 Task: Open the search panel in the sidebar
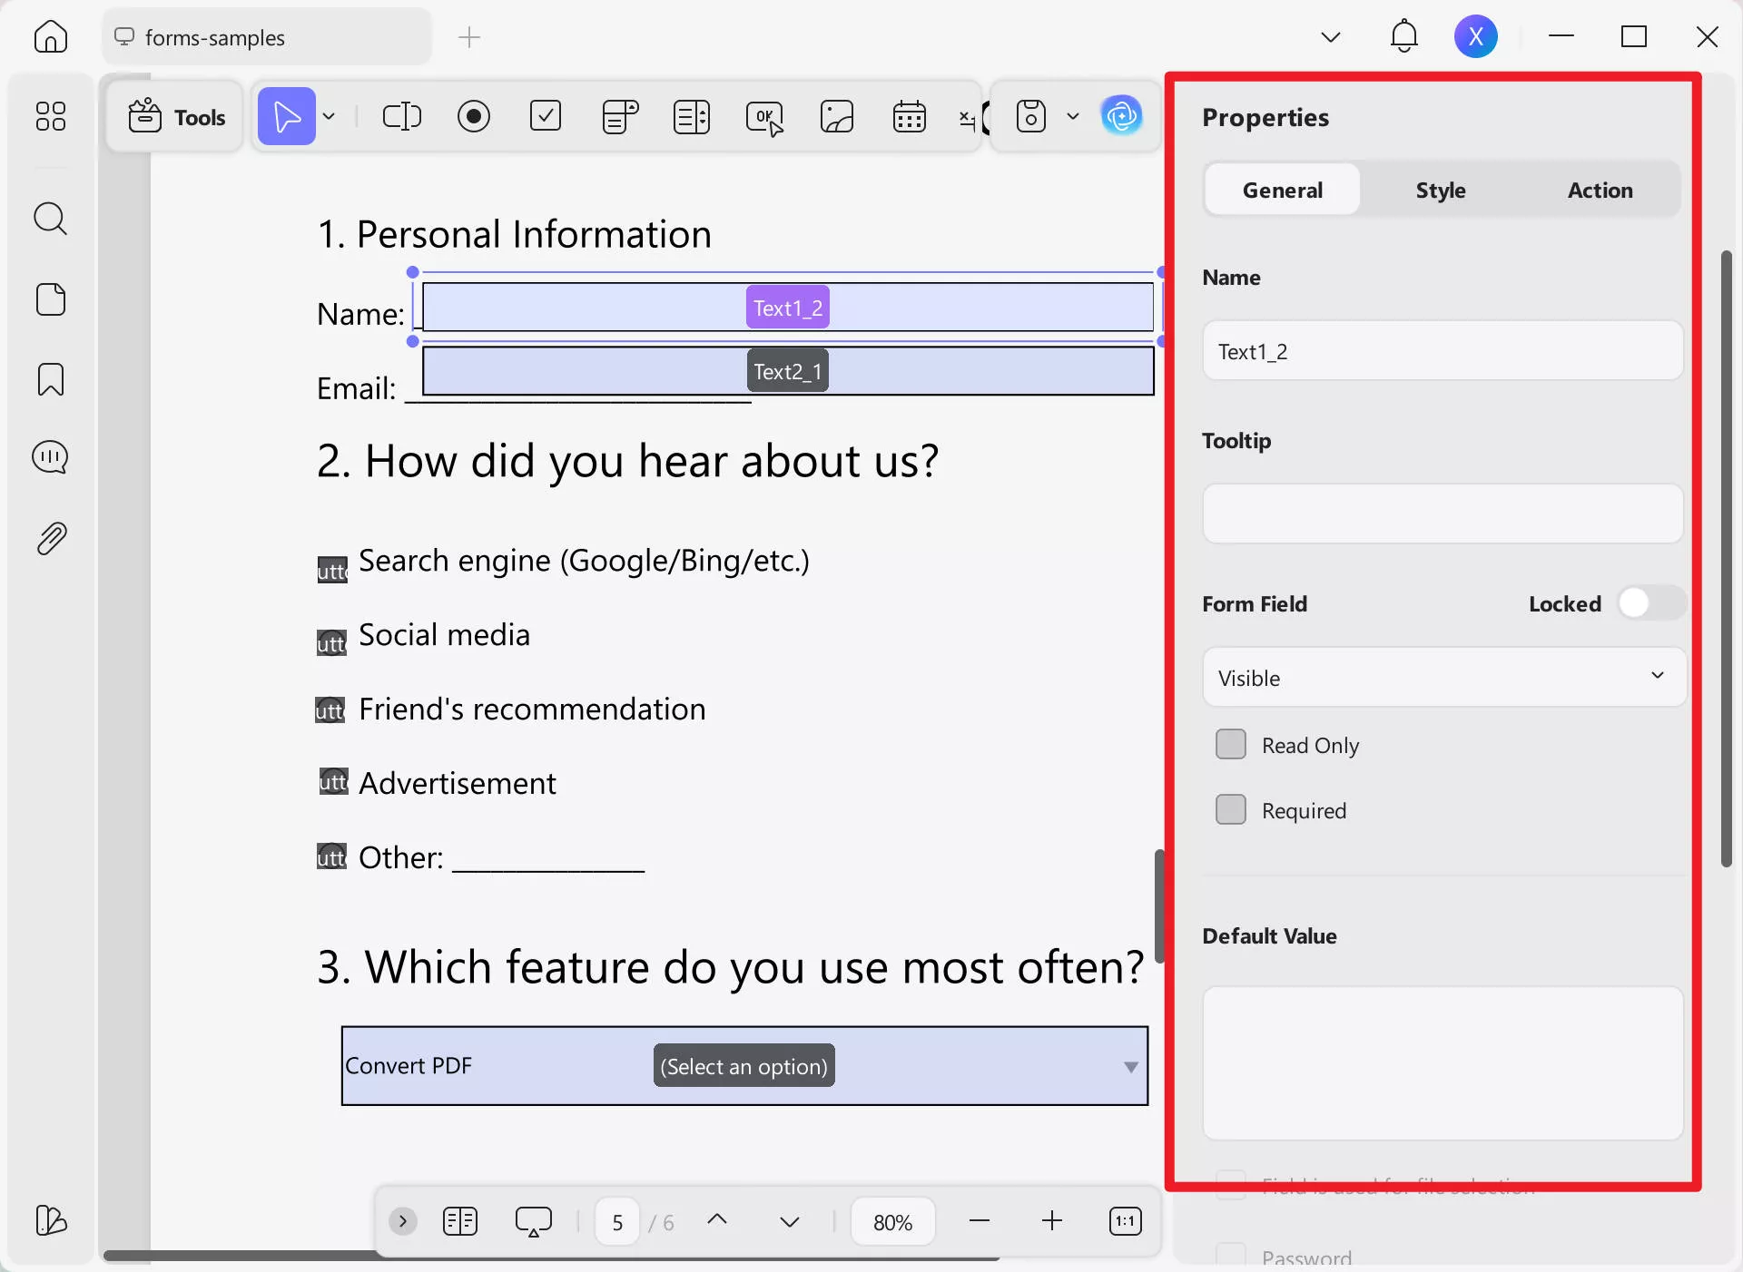(x=50, y=219)
